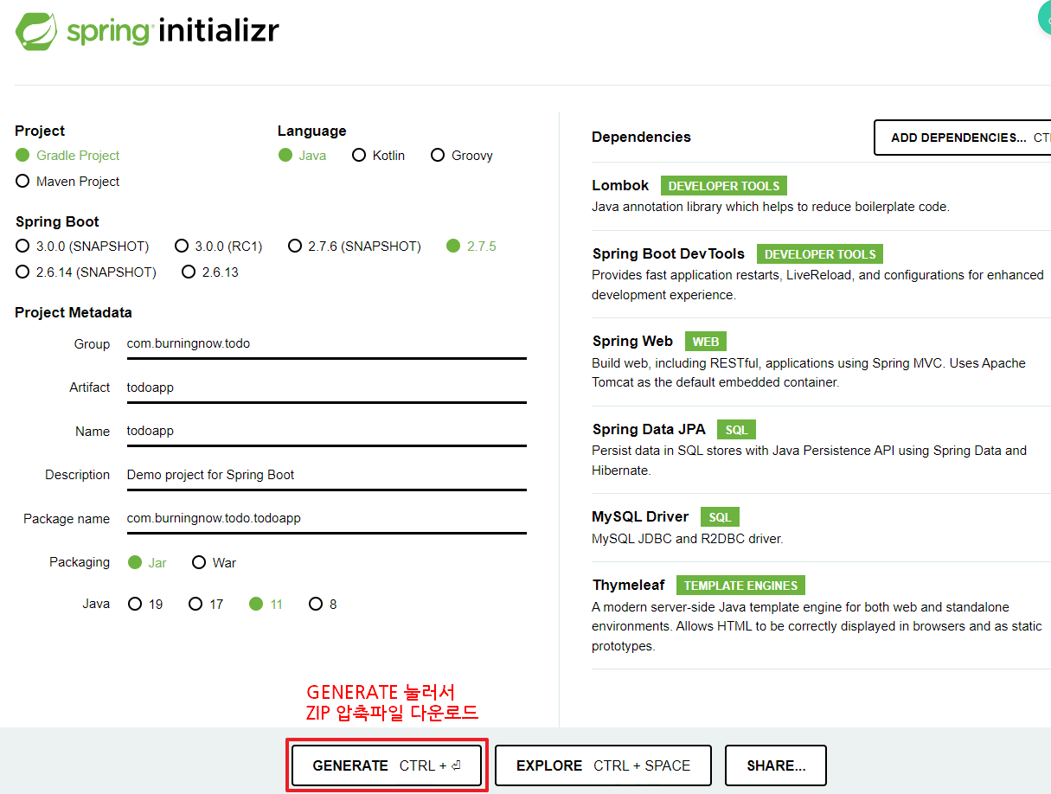Click the Dependencies section heading
Viewport: 1051px width, 794px height.
point(641,137)
